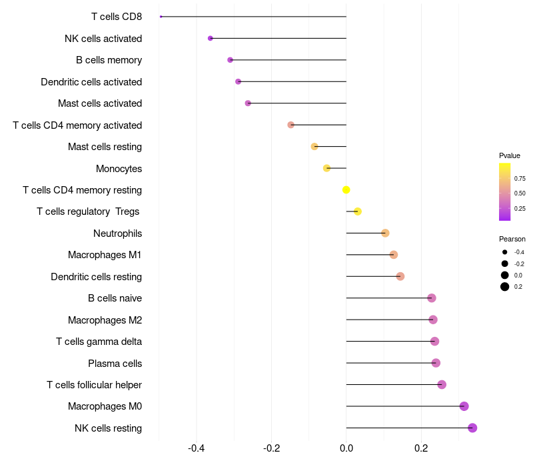
Task: Click the Macrophages M0 lollipop dot
Action: coord(464,406)
